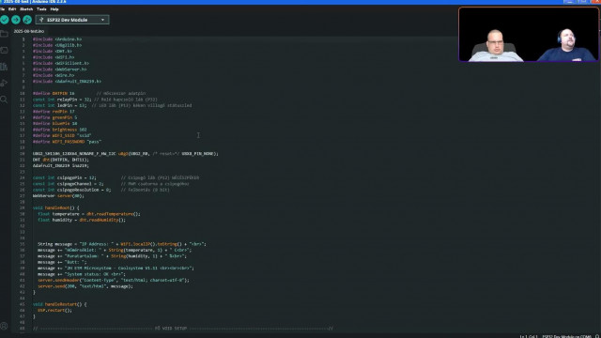The height and width of the screenshot is (338, 601).
Task: Open the Sketch menu
Action: [x=26, y=8]
